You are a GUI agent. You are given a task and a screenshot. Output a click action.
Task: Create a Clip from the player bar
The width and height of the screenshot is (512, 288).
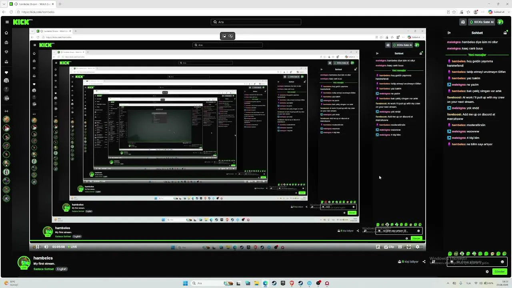click(389, 247)
